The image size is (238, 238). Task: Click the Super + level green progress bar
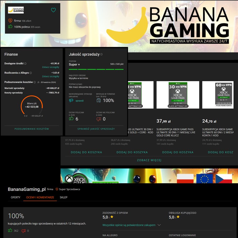(x=96, y=69)
